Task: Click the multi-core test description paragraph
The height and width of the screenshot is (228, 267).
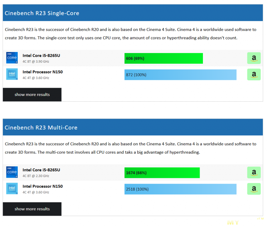Action: (x=130, y=148)
